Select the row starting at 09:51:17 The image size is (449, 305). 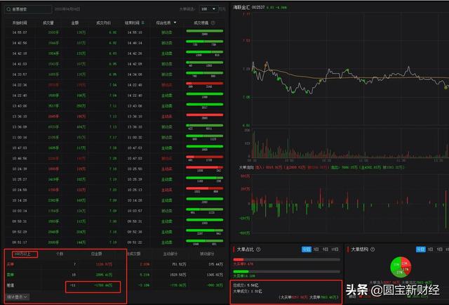(x=114, y=242)
